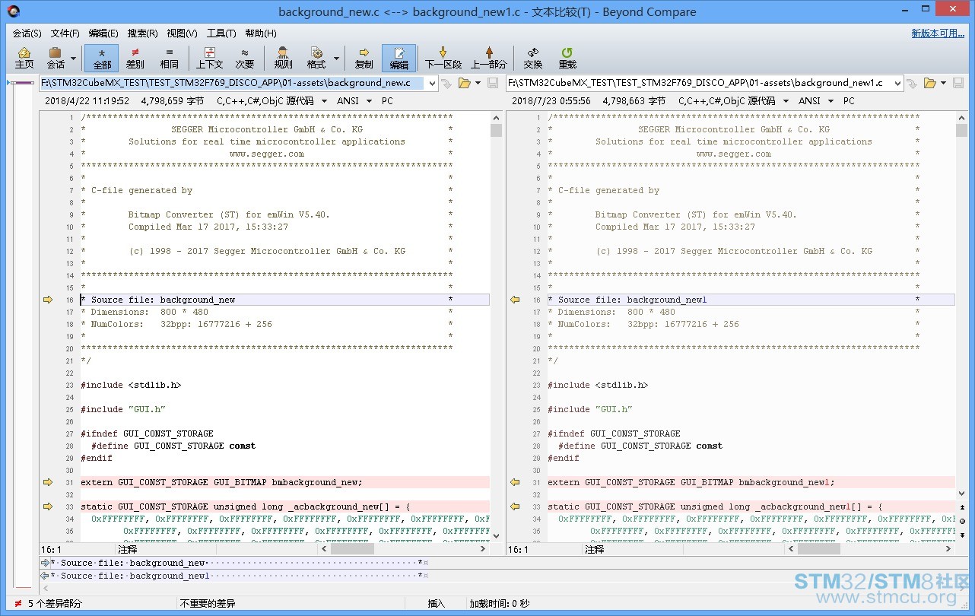Click the '加载时间: 0 秒' status entry
Image resolution: width=975 pixels, height=616 pixels.
click(499, 604)
